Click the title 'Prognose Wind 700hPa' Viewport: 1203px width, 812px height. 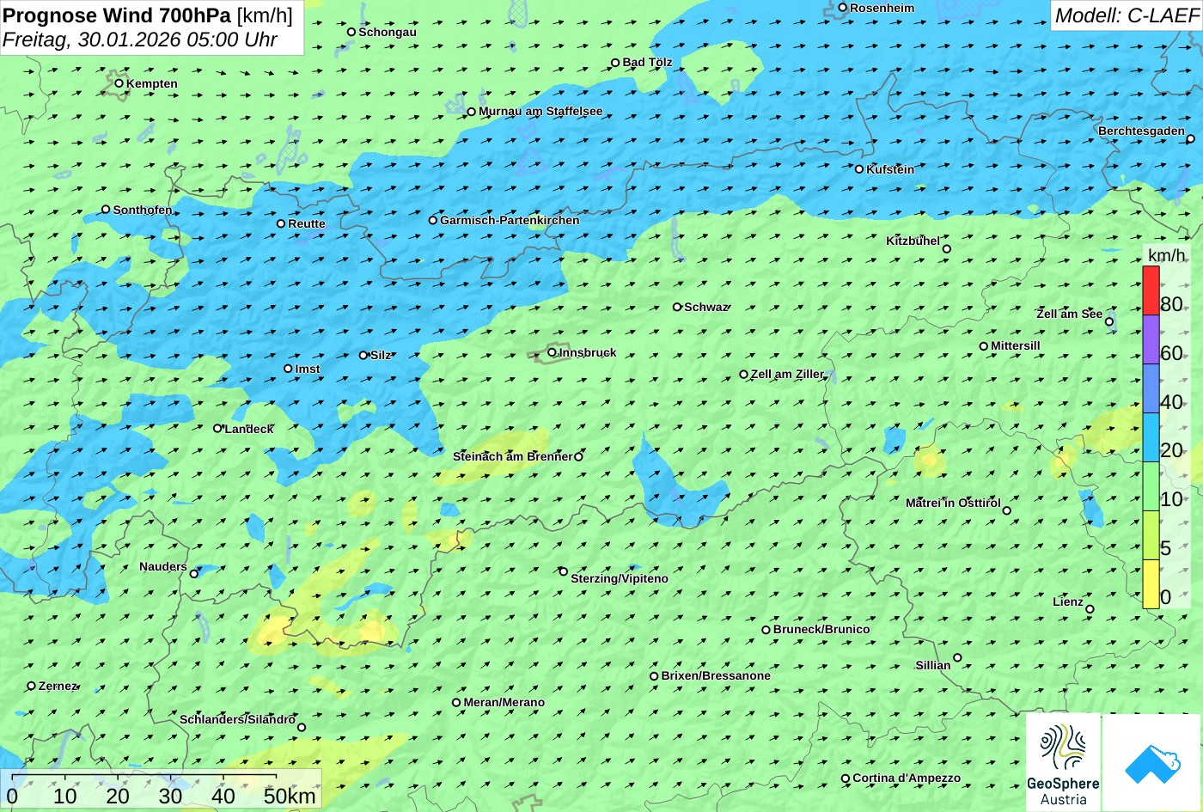point(117,15)
